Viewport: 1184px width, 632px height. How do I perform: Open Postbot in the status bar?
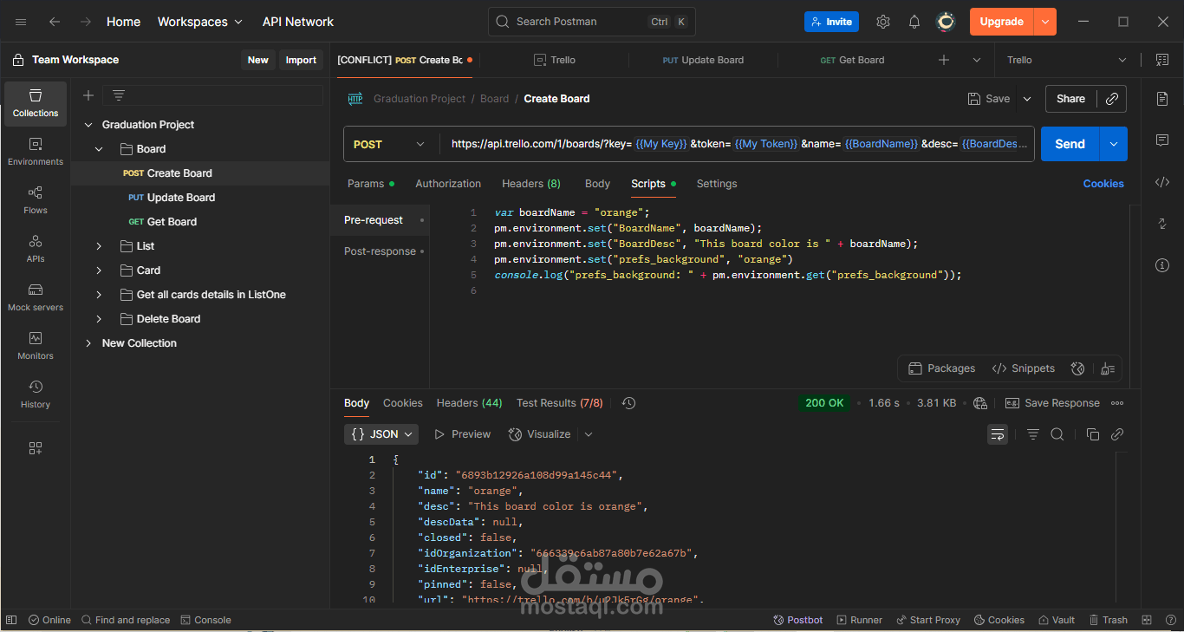click(x=797, y=620)
